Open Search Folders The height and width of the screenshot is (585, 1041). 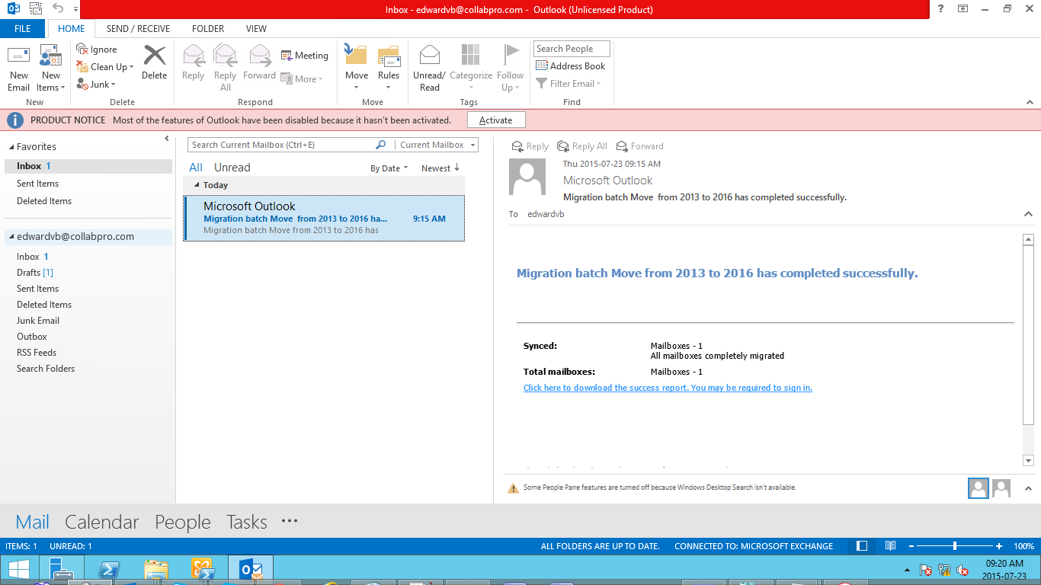click(46, 369)
